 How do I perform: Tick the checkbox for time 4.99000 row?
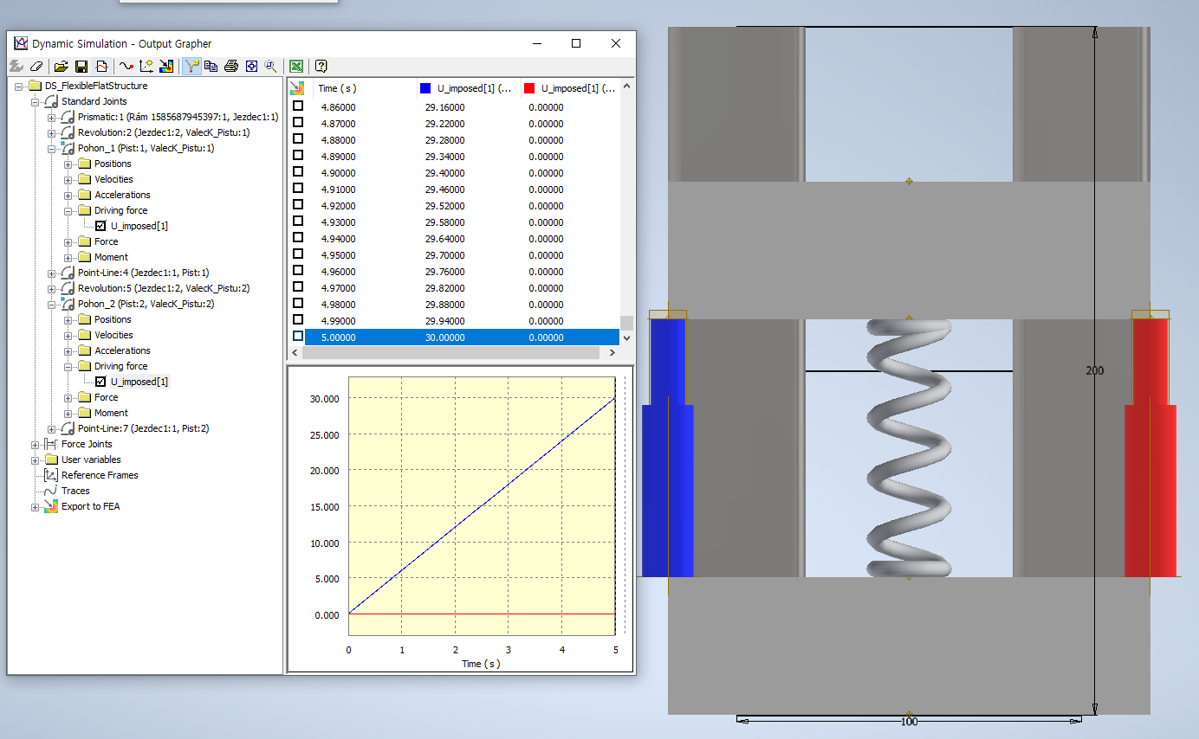pos(298,320)
